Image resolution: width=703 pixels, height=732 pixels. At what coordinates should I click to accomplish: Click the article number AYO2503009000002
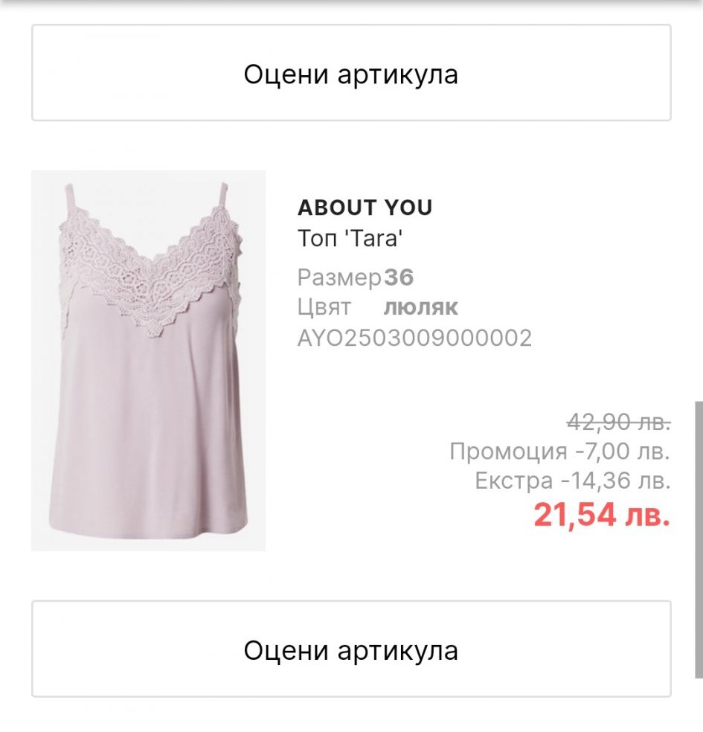click(414, 338)
